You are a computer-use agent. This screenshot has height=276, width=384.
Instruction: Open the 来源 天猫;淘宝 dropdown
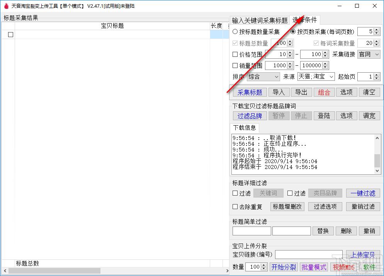pos(316,77)
